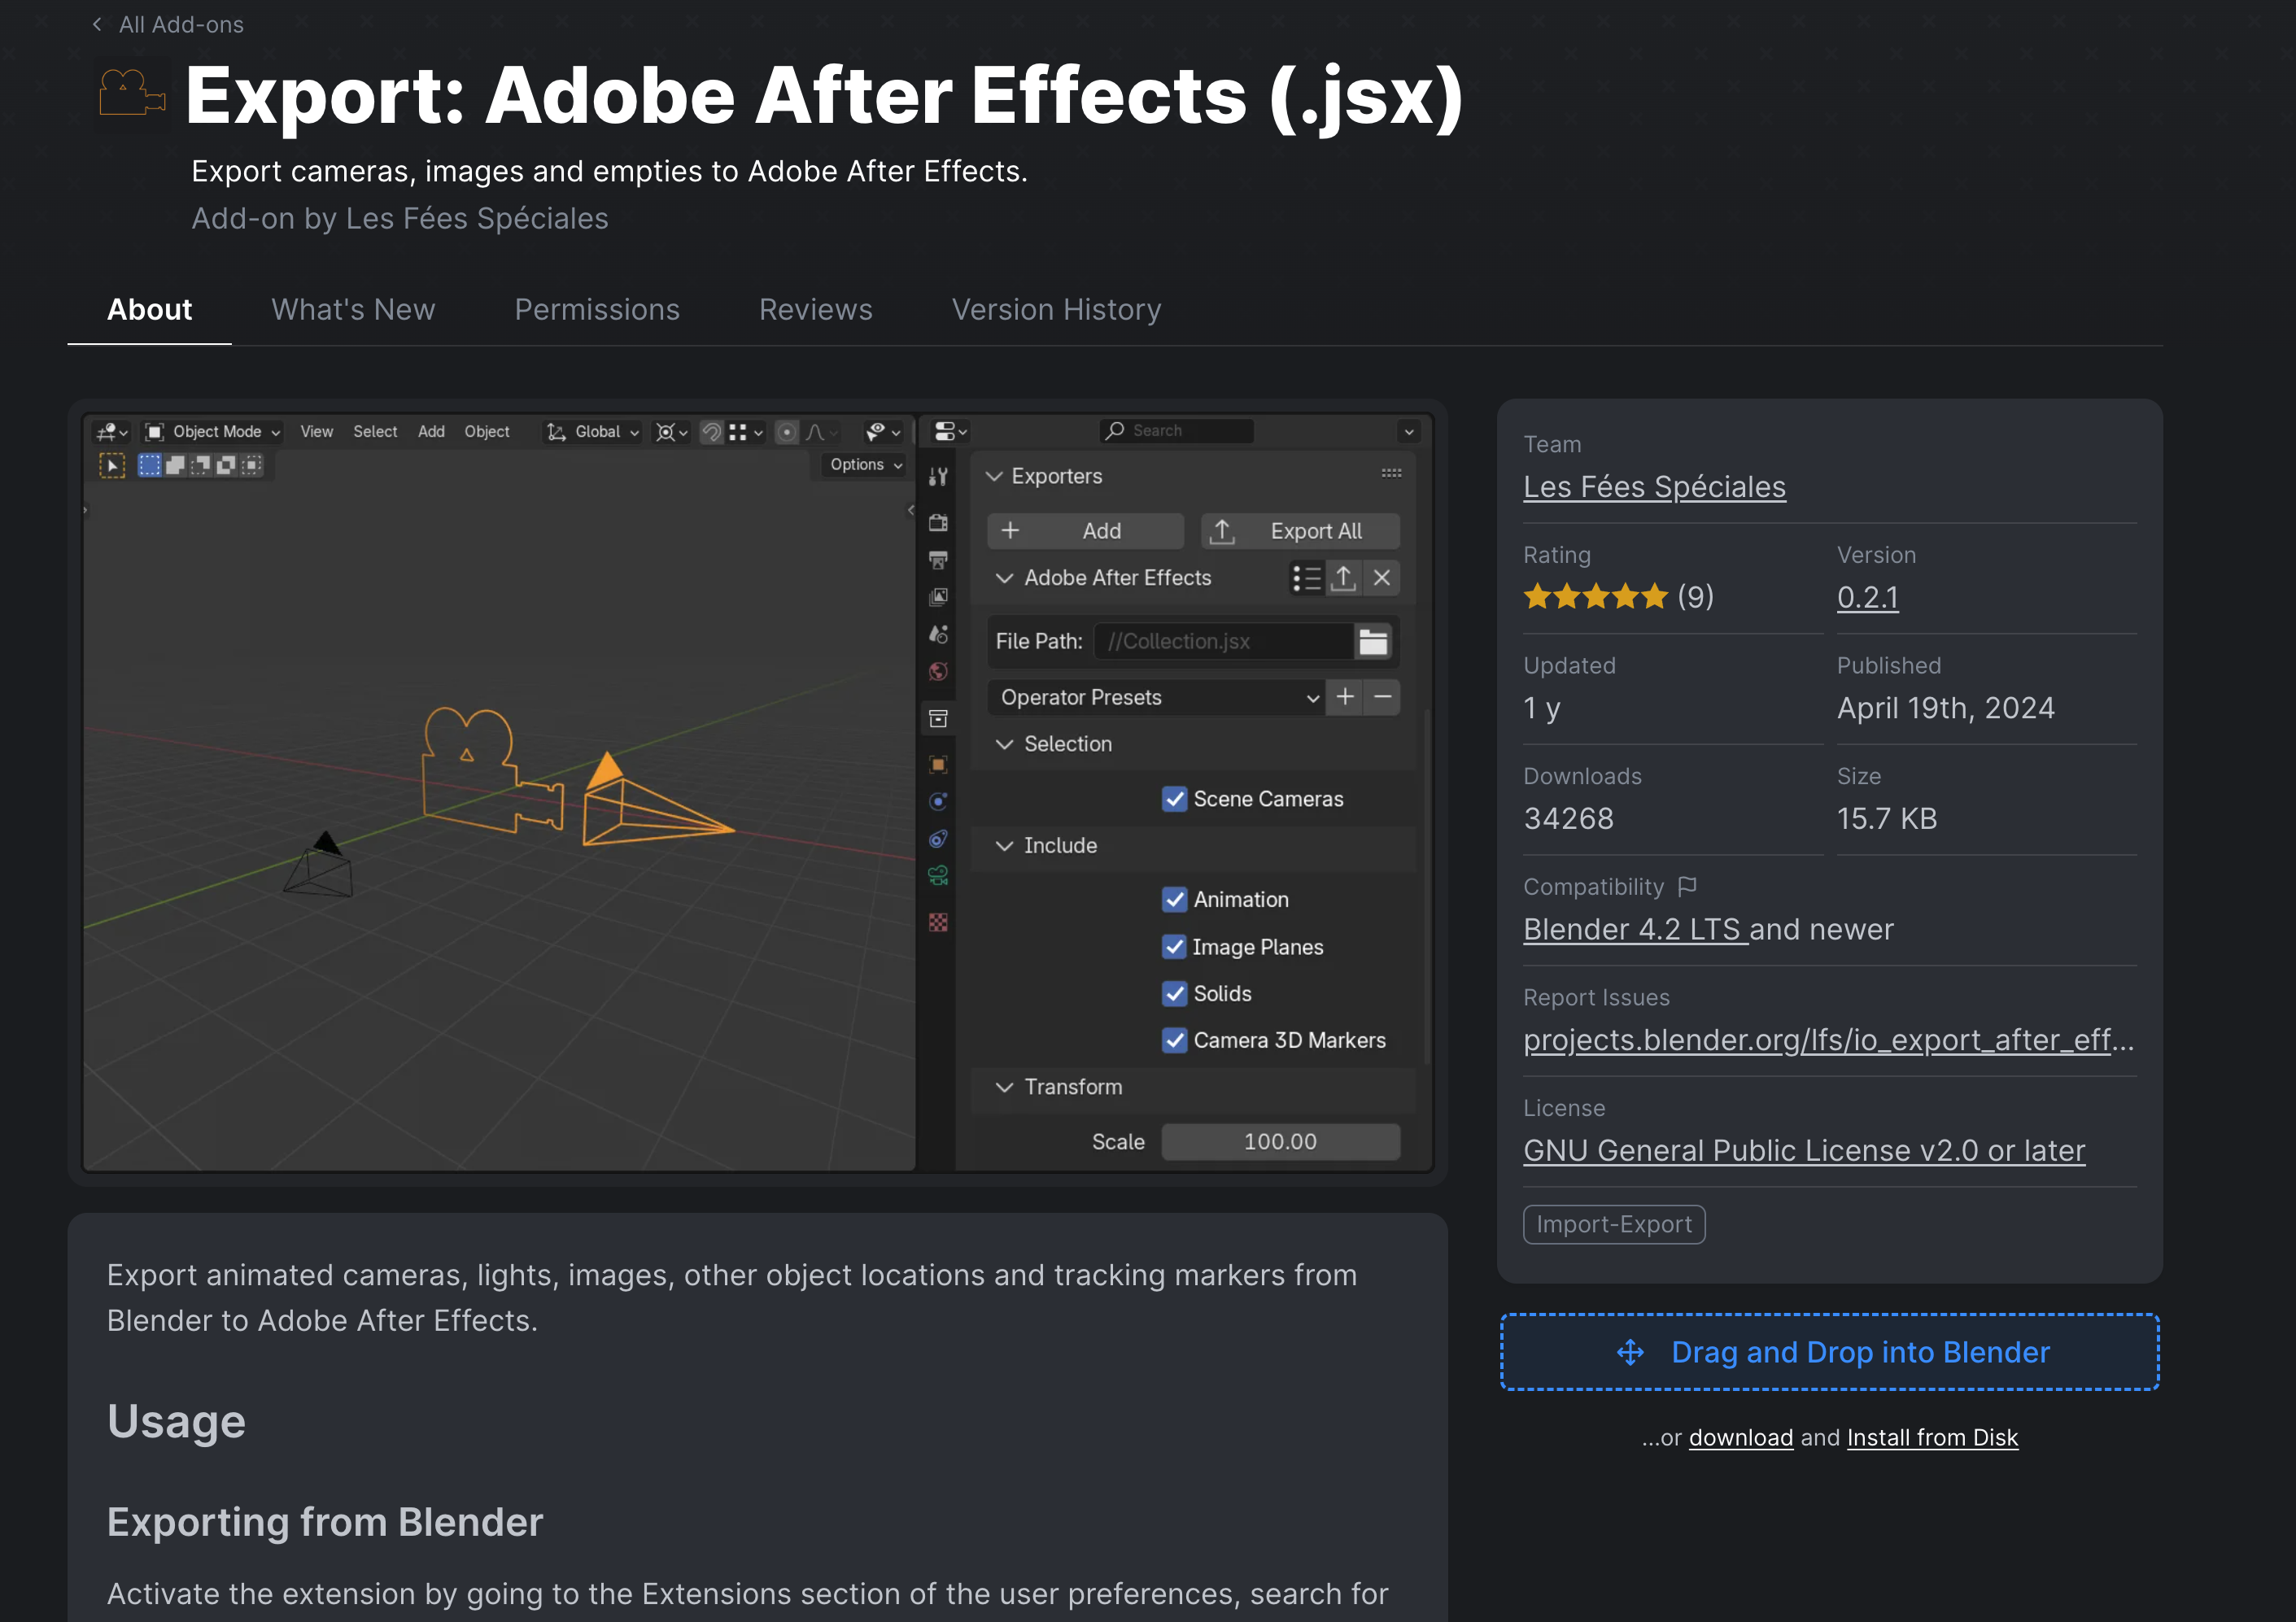The height and width of the screenshot is (1622, 2296).
Task: Collapse the Transform section
Action: pos(1005,1087)
